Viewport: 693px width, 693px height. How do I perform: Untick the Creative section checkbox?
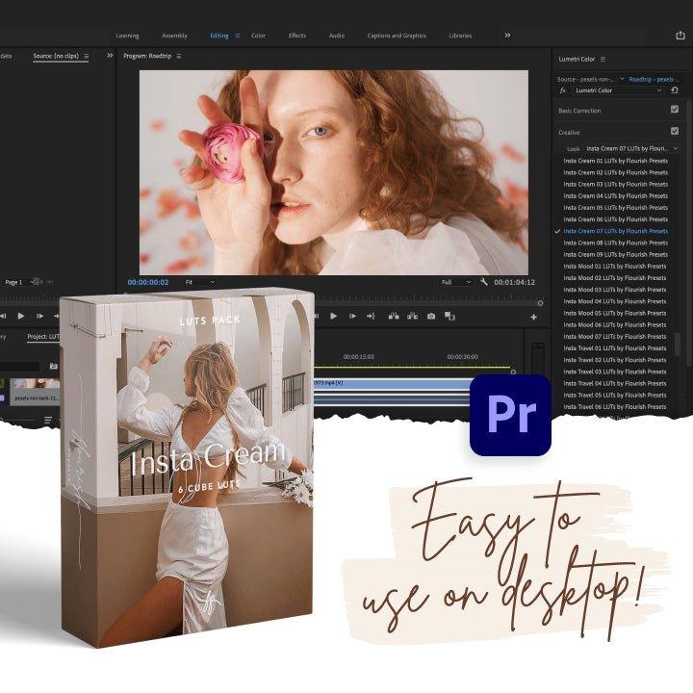coord(674,131)
